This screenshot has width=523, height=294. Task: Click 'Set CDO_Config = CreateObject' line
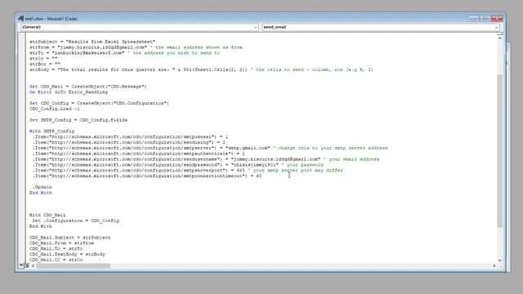(x=99, y=103)
